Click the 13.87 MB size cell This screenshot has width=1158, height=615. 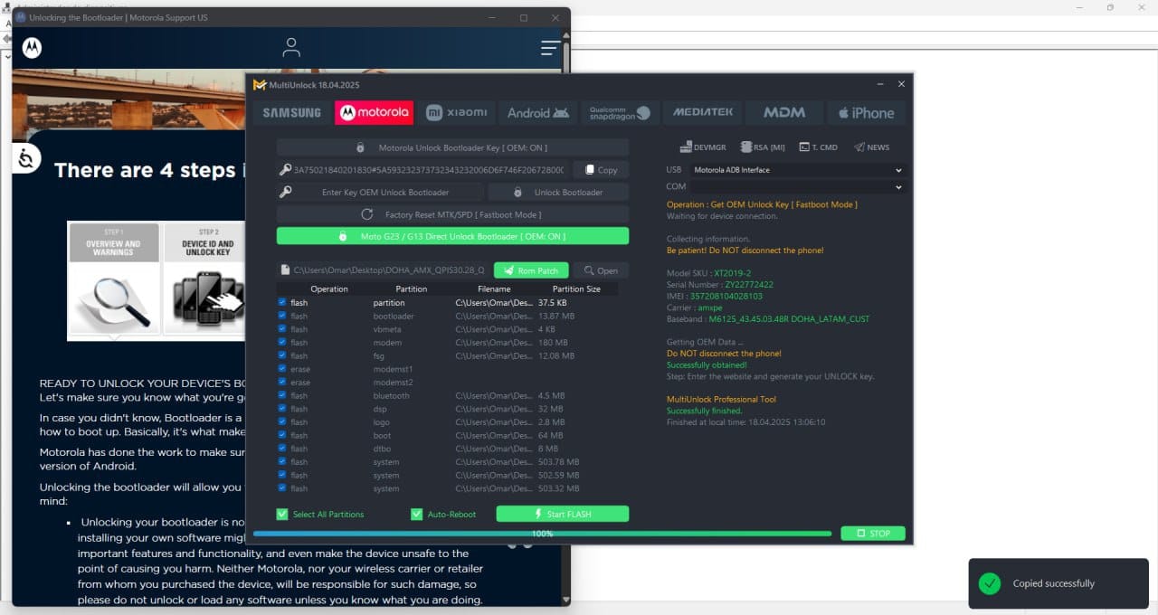[555, 316]
